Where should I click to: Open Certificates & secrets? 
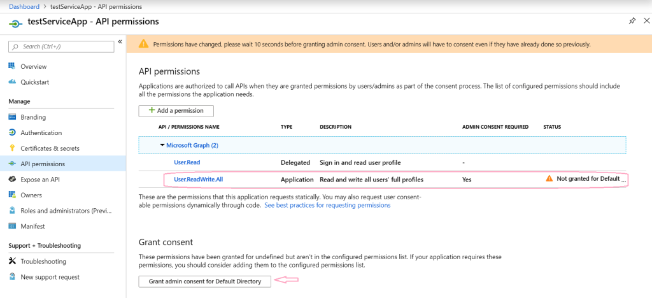tap(50, 148)
